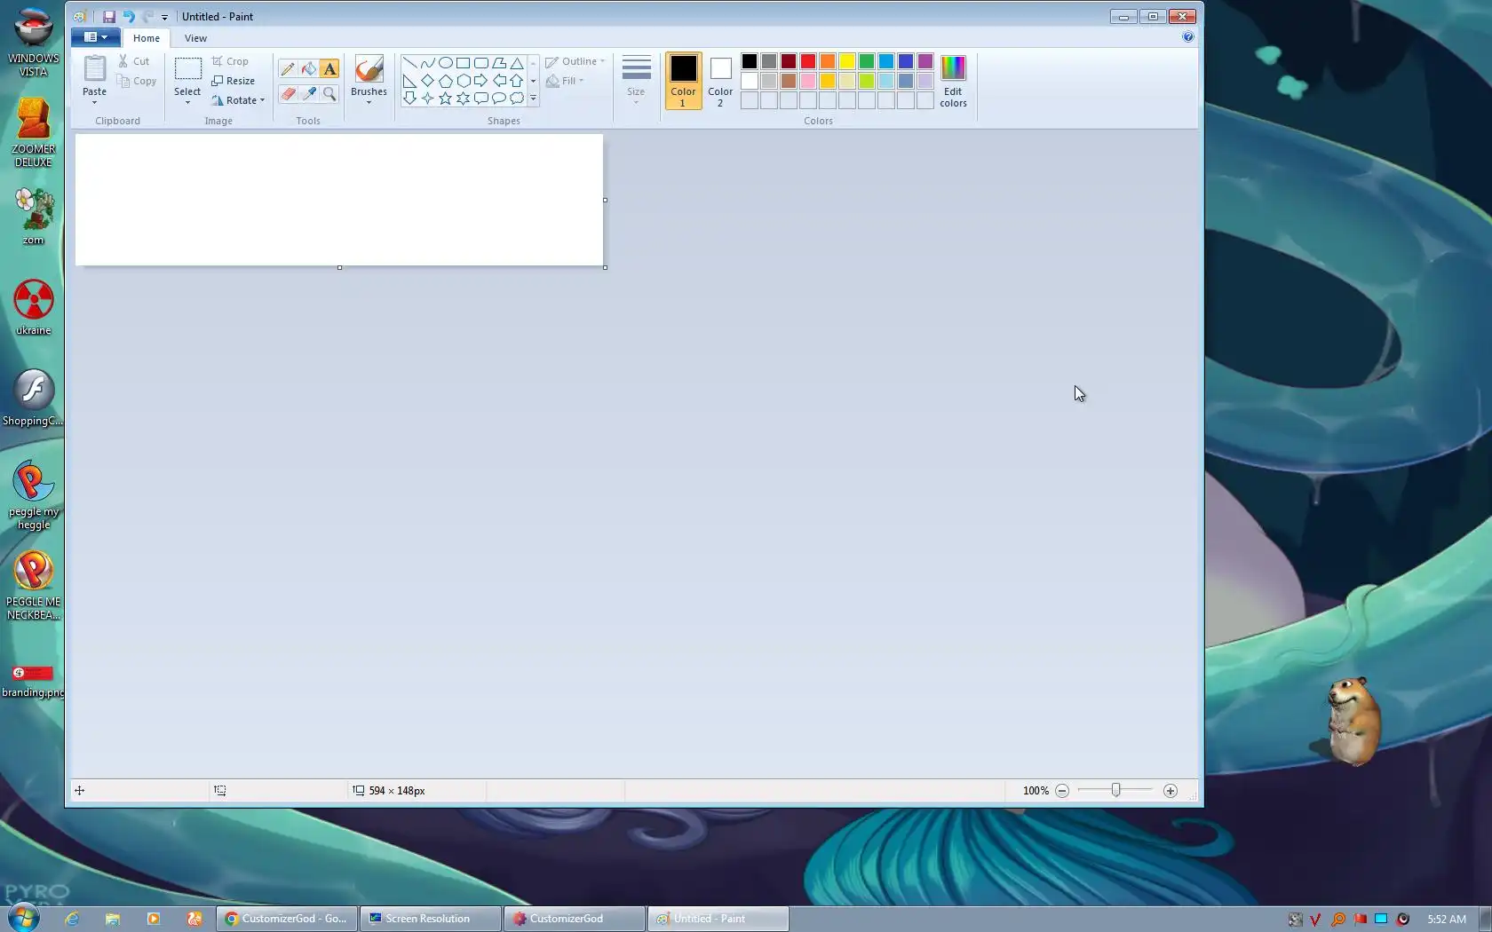Open the line Size dropdown
Viewport: 1492px width, 932px height.
636,80
